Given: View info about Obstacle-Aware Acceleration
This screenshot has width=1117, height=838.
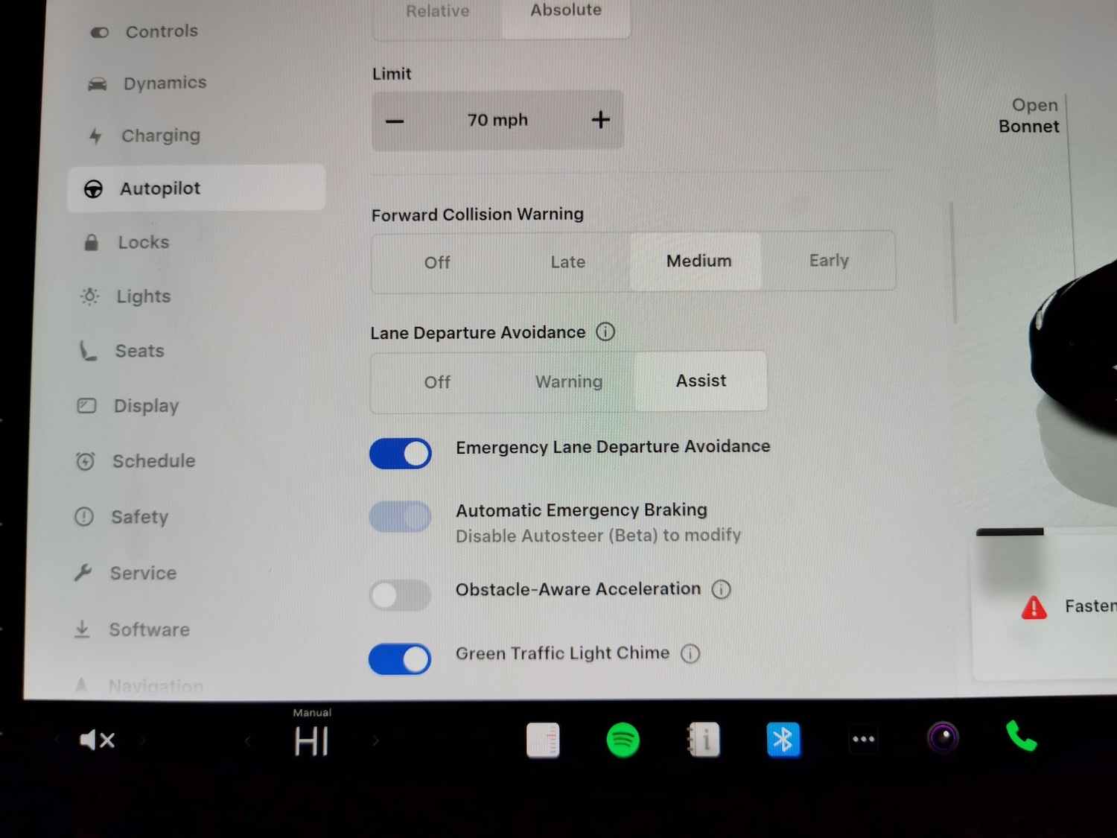Looking at the screenshot, I should [721, 590].
